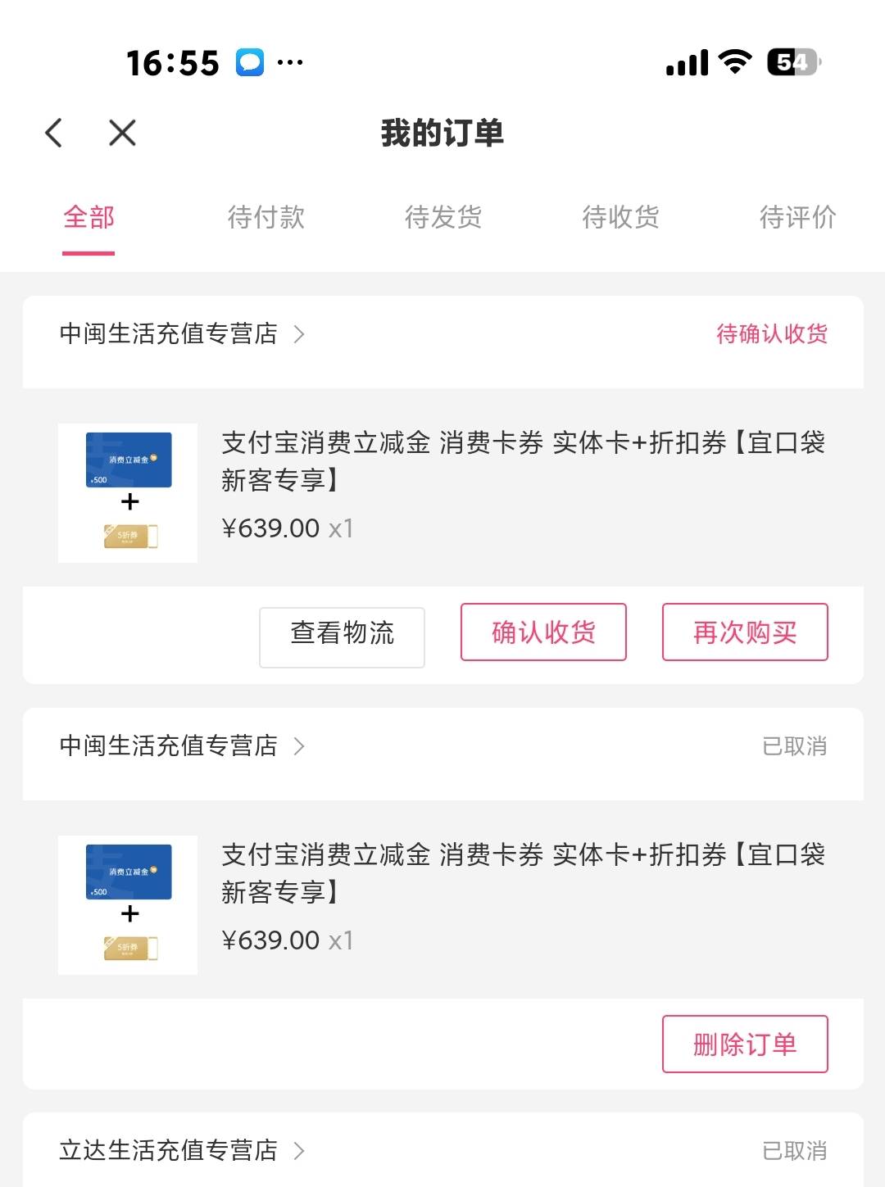This screenshot has width=885, height=1187.
Task: Tap the X close page icon
Action: 122,133
